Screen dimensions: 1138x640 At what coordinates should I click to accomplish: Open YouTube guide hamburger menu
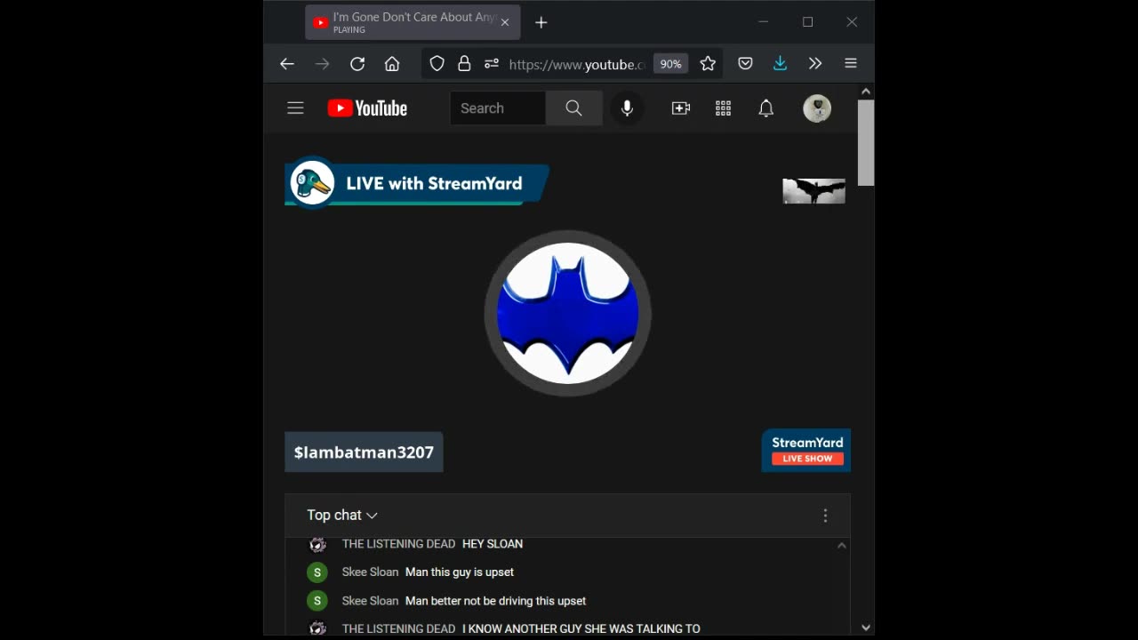click(295, 108)
